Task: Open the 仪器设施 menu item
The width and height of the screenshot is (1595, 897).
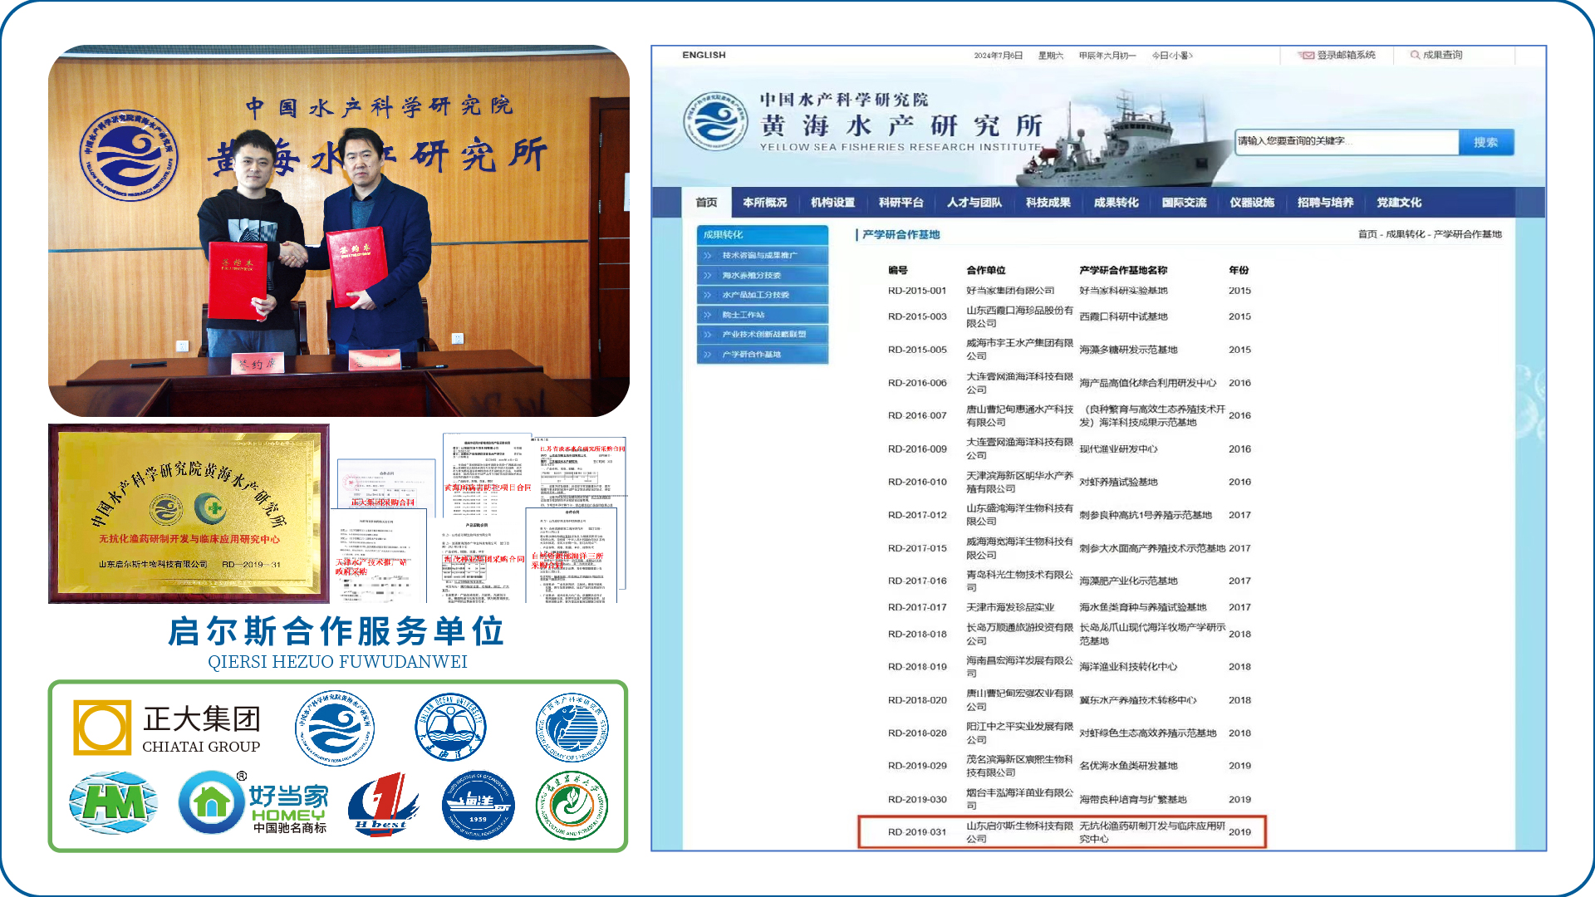Action: [x=1252, y=203]
